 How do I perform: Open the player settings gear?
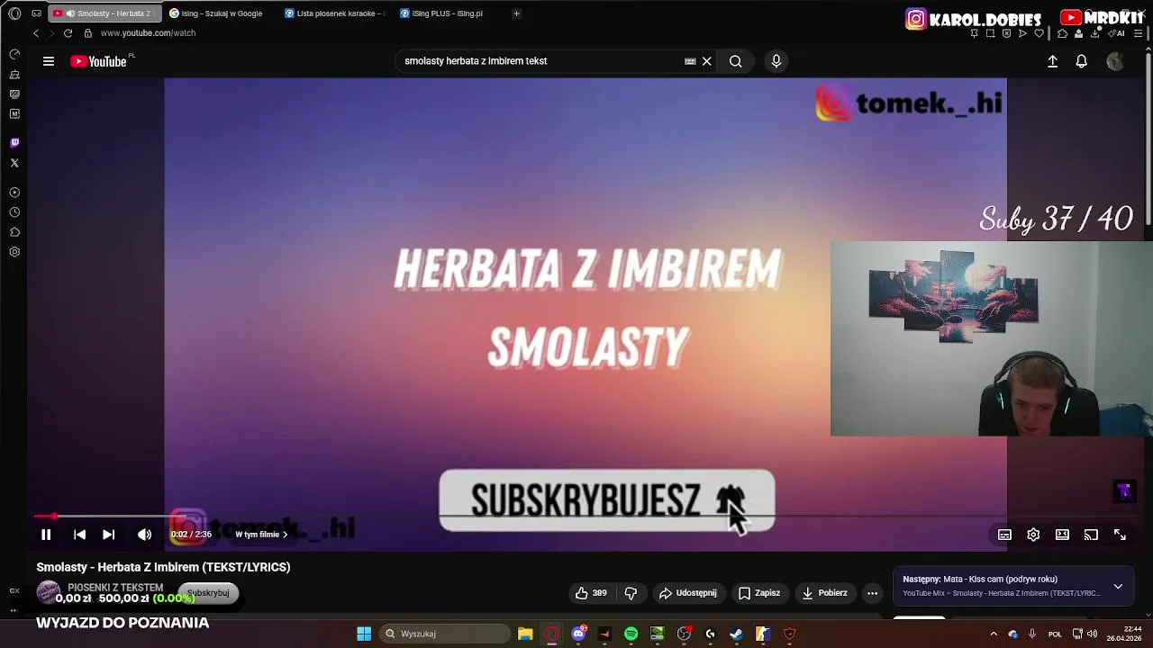point(1033,535)
